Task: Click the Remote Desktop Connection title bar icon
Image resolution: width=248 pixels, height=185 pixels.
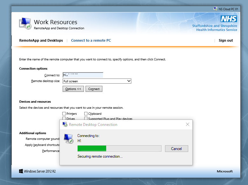Action: point(65,125)
